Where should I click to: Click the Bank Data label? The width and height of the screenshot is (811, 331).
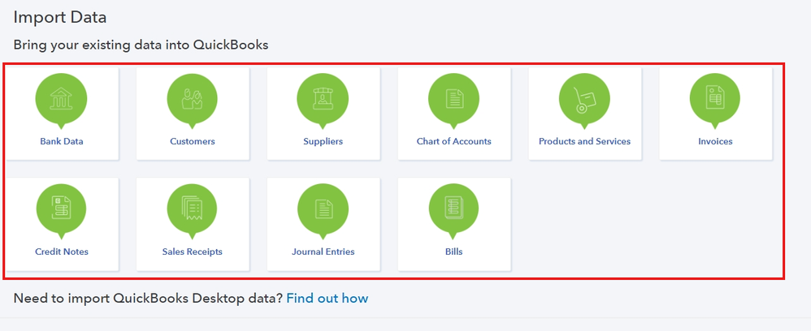[x=62, y=141]
